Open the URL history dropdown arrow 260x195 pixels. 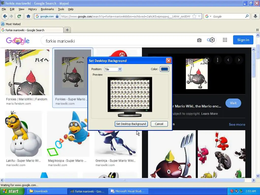tap(199, 16)
